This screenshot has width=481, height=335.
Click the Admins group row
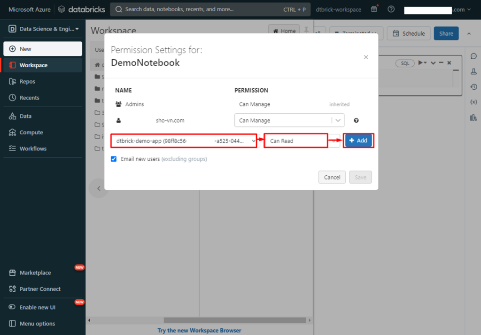[232, 104]
